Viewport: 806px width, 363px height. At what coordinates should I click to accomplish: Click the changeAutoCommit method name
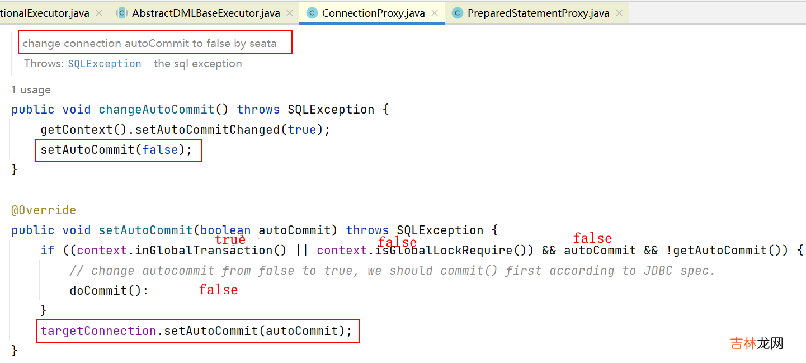(157, 110)
